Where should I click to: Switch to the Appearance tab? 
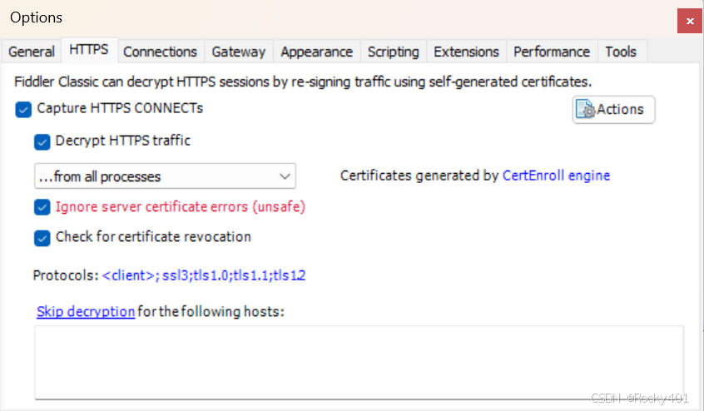(x=316, y=52)
